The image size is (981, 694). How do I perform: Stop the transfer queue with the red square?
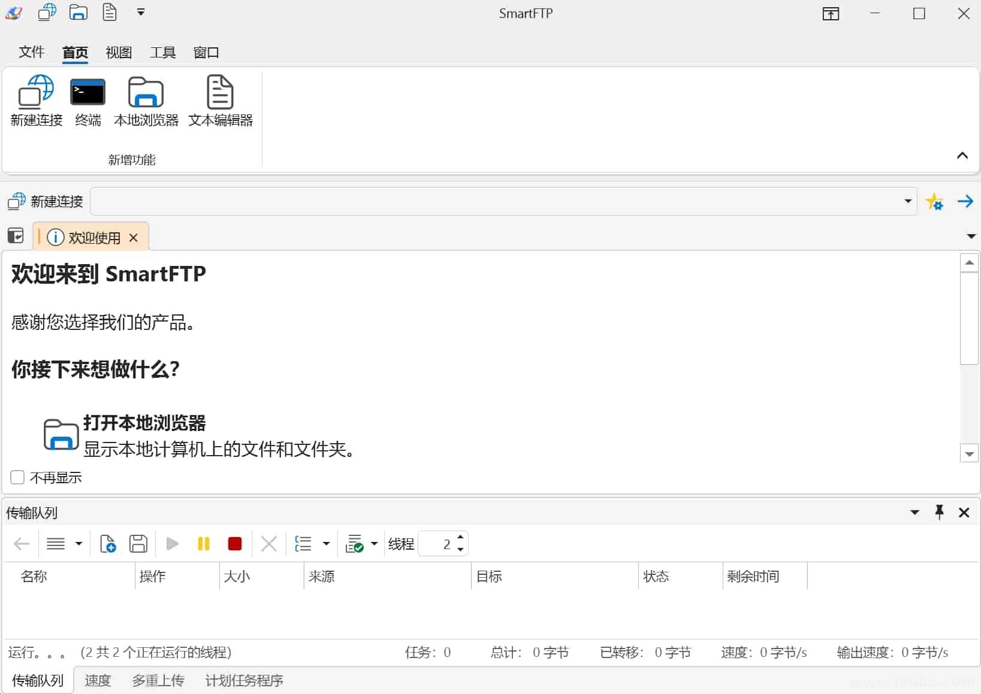tap(235, 544)
